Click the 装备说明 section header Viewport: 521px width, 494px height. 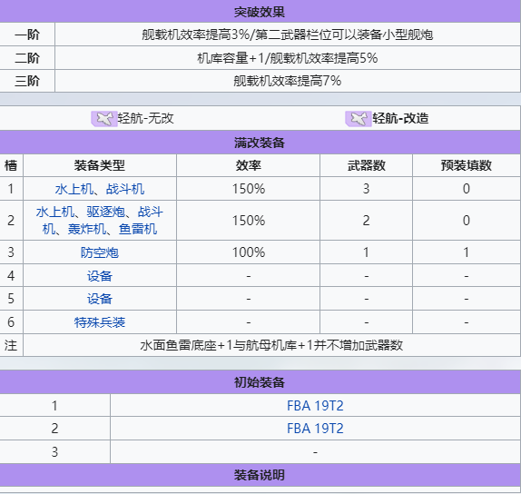point(260,475)
